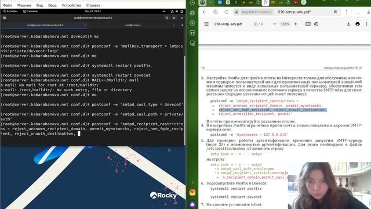371x209 pixels.
Task: Click the Rocky logo on desktop
Action: coord(163,195)
